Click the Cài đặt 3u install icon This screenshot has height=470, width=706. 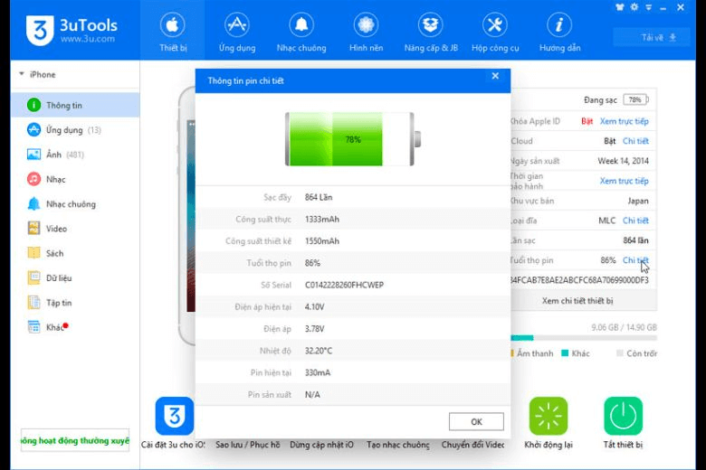click(175, 416)
